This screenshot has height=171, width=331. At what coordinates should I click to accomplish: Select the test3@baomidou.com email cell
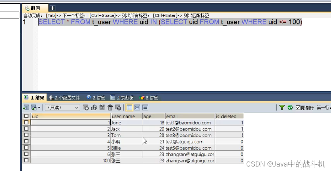pyautogui.click(x=190, y=135)
